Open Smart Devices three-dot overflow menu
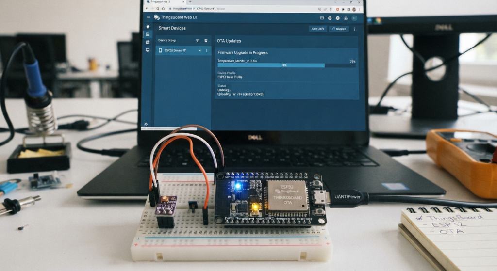Screen dimensions: 497x271 click(354, 29)
